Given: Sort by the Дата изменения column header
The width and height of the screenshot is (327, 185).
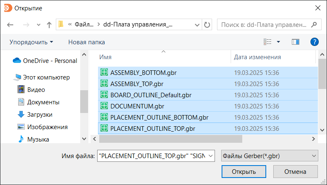Looking at the screenshot, I should click(258, 57).
